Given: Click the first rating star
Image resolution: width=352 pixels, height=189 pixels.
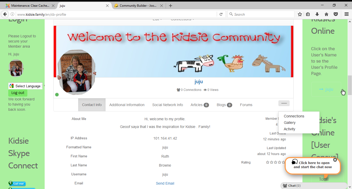Looking at the screenshot, I should [x=268, y=162].
